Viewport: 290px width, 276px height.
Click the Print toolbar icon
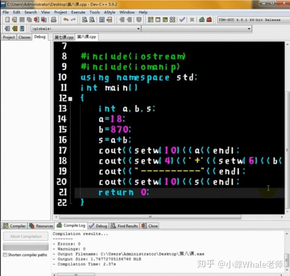(x=53, y=20)
